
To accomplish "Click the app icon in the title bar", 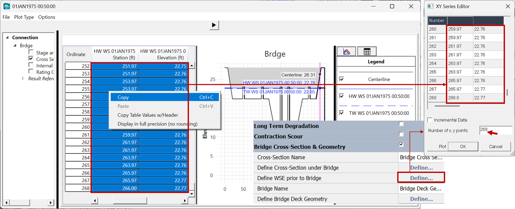I will (6, 6).
